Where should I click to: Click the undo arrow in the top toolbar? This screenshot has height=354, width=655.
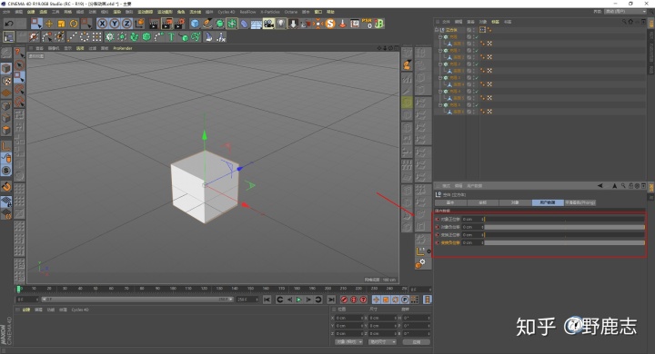tap(9, 24)
